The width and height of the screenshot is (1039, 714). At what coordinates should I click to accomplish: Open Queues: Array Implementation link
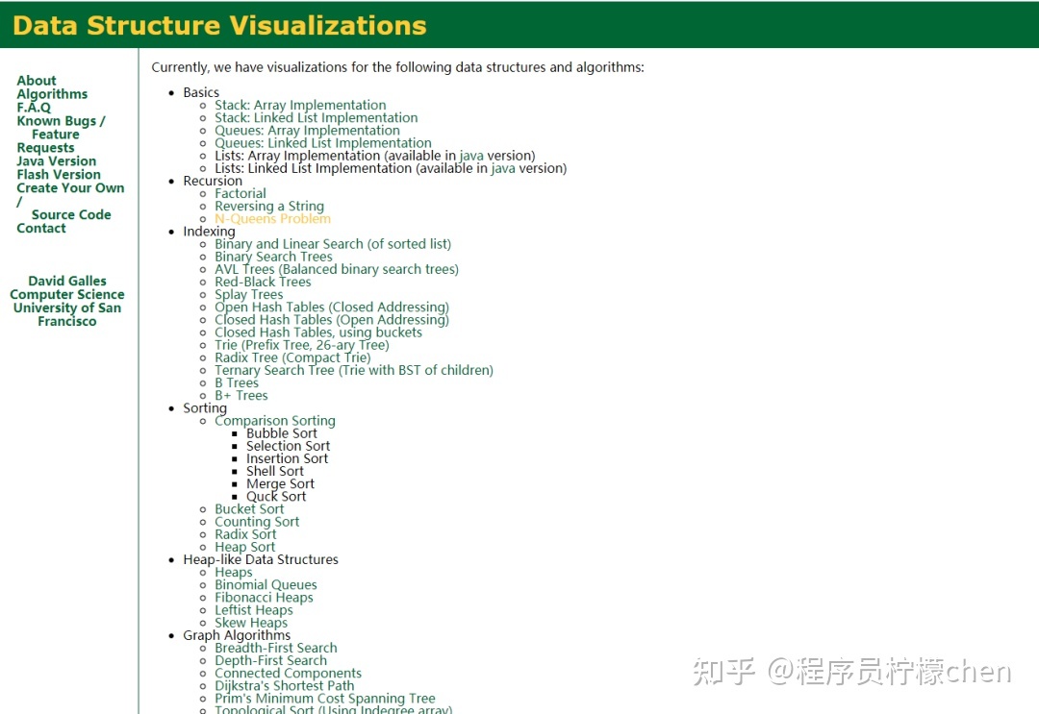(x=307, y=131)
